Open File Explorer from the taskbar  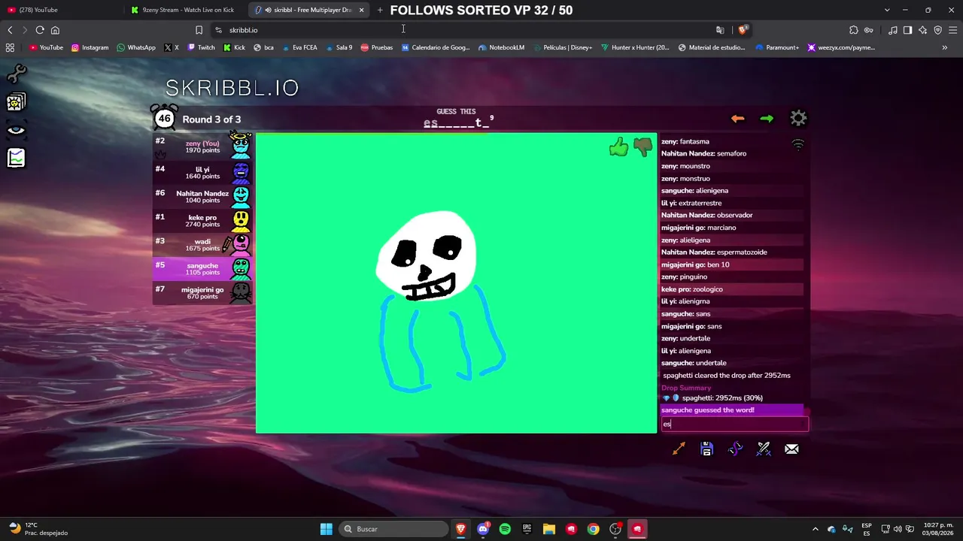[x=549, y=529]
